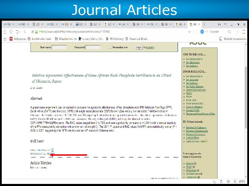Open the hamburger main menu

click(244, 32)
